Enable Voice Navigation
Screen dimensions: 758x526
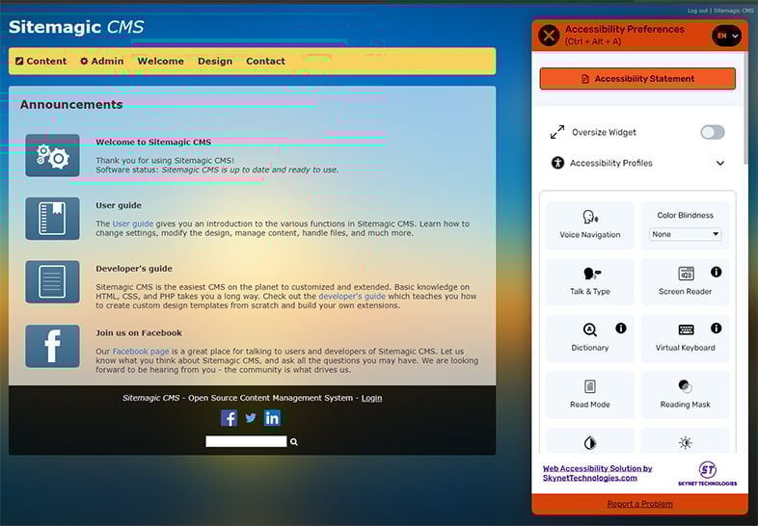coord(590,225)
